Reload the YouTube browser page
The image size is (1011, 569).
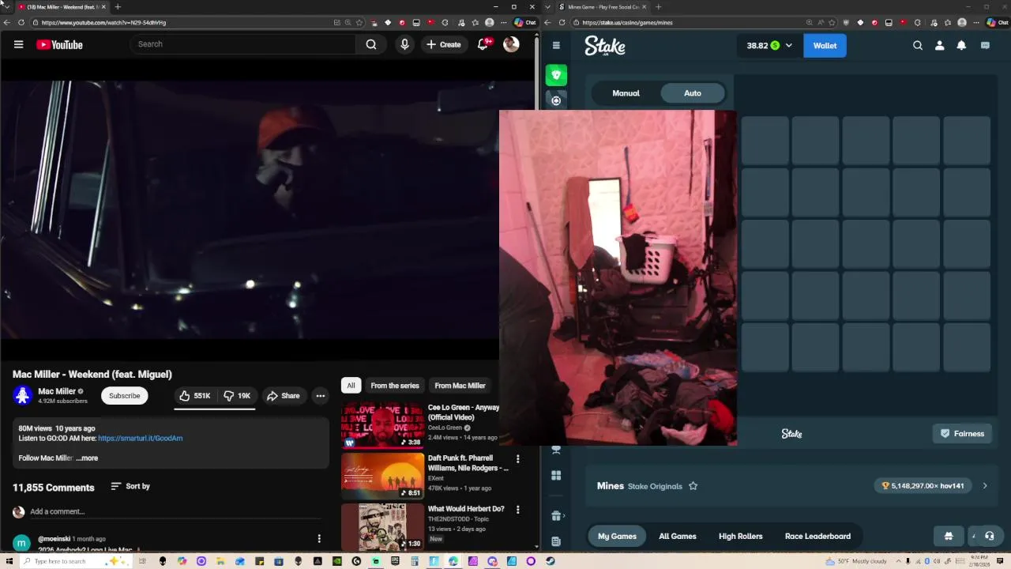click(21, 22)
